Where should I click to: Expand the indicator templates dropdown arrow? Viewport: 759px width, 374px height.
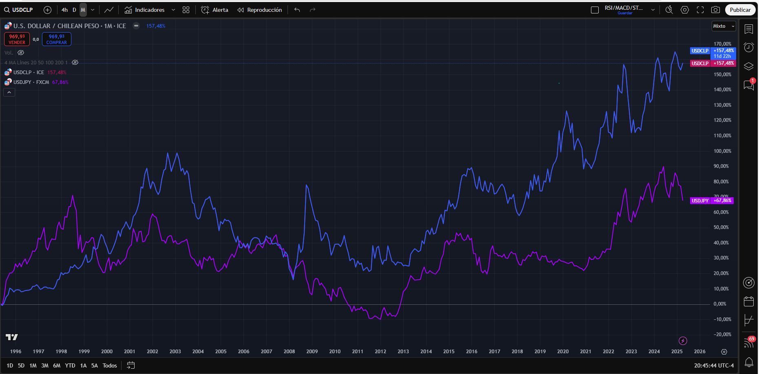pyautogui.click(x=173, y=10)
